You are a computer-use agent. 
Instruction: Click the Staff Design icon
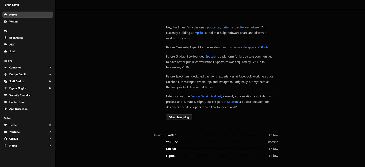pos(5,81)
